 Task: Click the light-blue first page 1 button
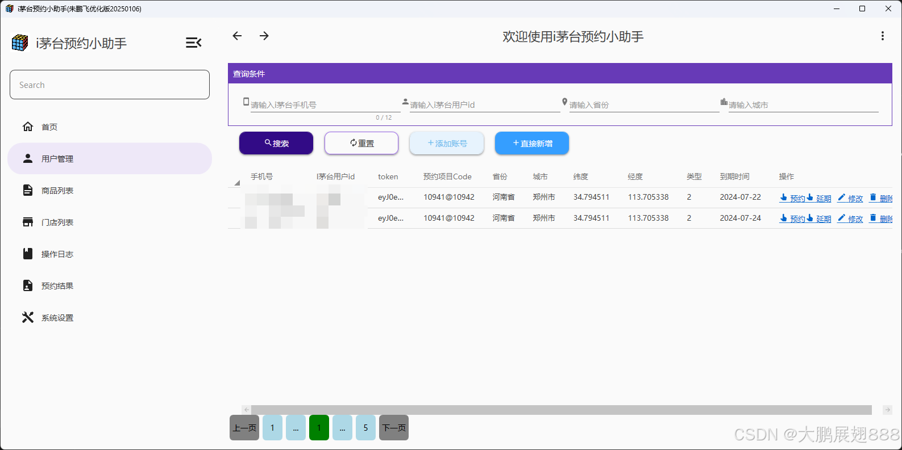point(272,427)
